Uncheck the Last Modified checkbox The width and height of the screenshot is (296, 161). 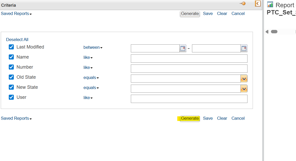coord(11,47)
